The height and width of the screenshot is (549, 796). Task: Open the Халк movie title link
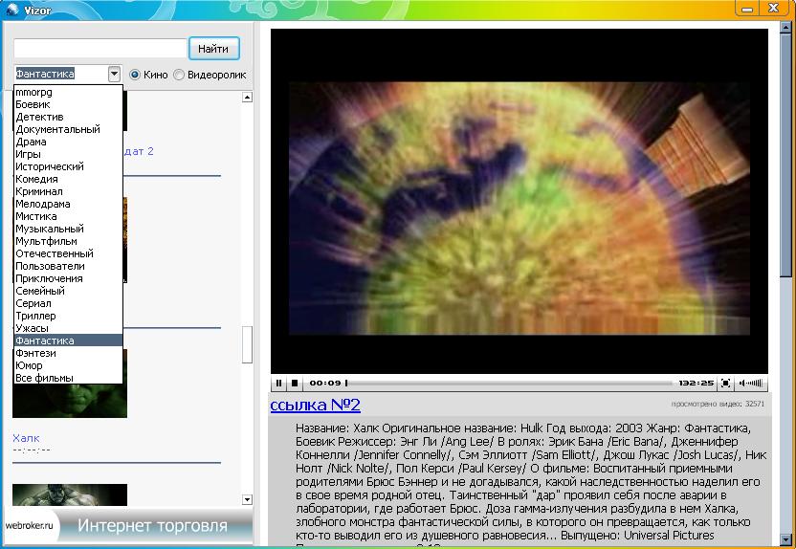26,438
